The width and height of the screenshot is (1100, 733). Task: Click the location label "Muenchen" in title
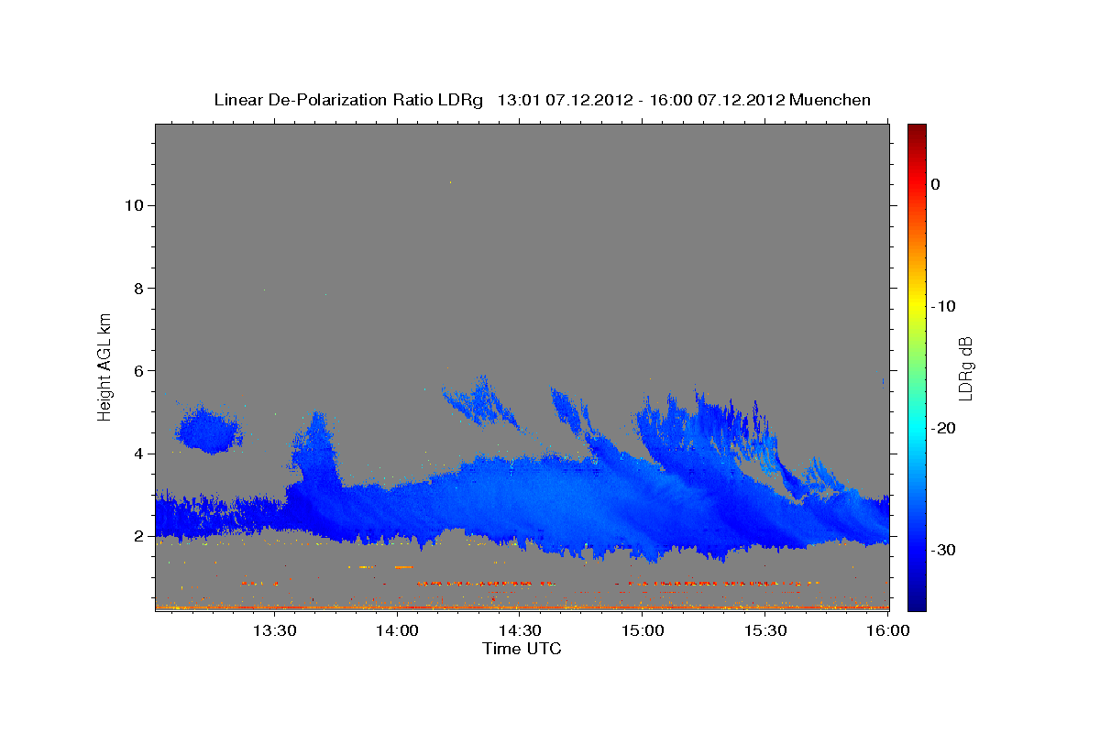830,100
